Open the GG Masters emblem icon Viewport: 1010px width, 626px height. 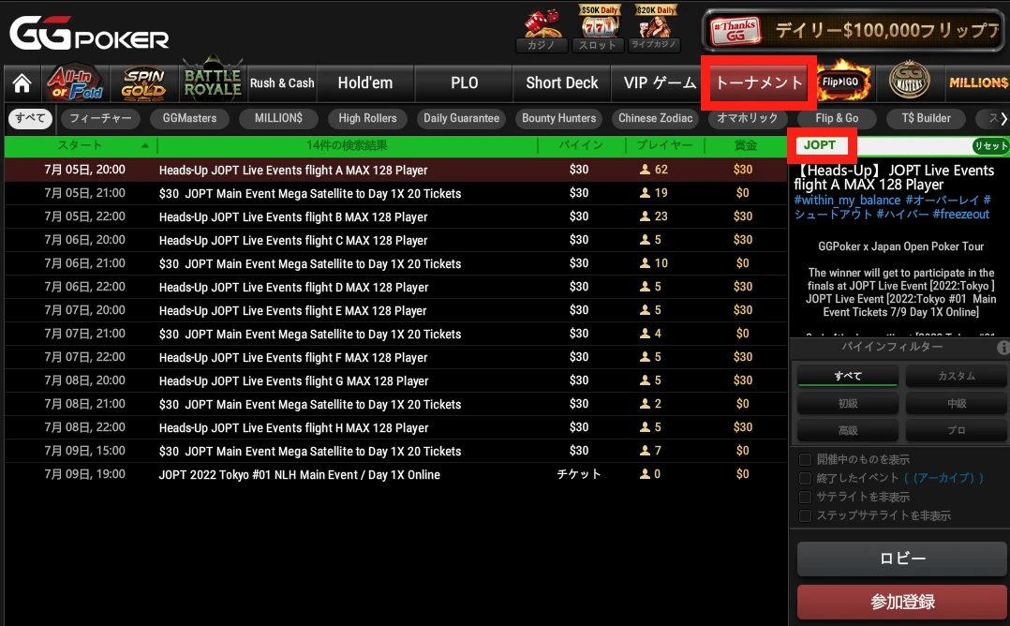(909, 82)
